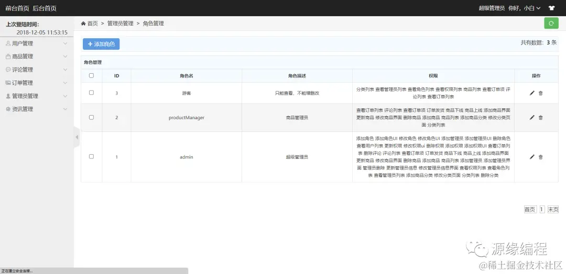Click 角色管理 in the breadcrumb
The width and height of the screenshot is (566, 274).
pyautogui.click(x=153, y=24)
